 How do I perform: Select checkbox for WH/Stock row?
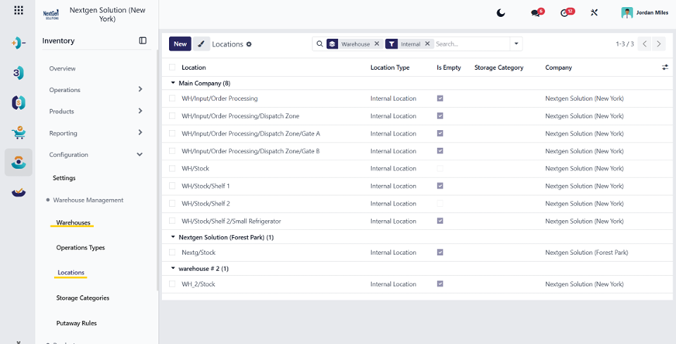(x=172, y=169)
